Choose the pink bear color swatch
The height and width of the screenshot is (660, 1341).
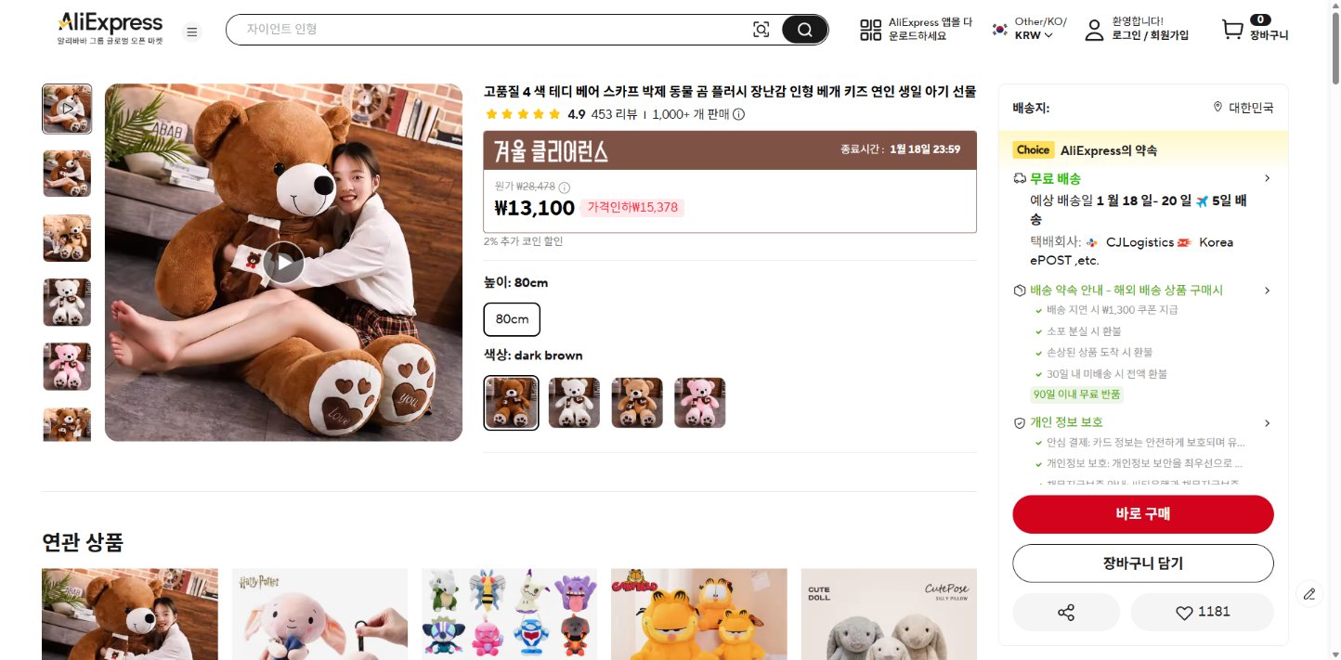700,403
